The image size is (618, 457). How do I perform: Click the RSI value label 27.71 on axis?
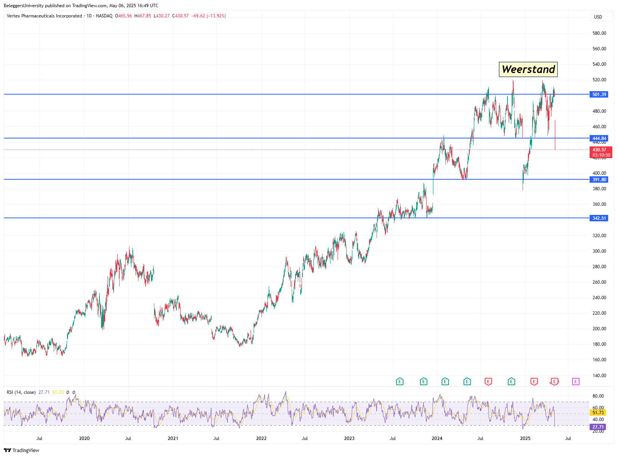(x=598, y=427)
